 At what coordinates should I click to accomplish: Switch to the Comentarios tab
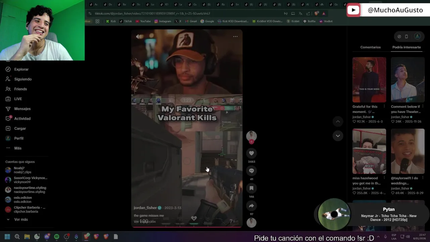371,47
